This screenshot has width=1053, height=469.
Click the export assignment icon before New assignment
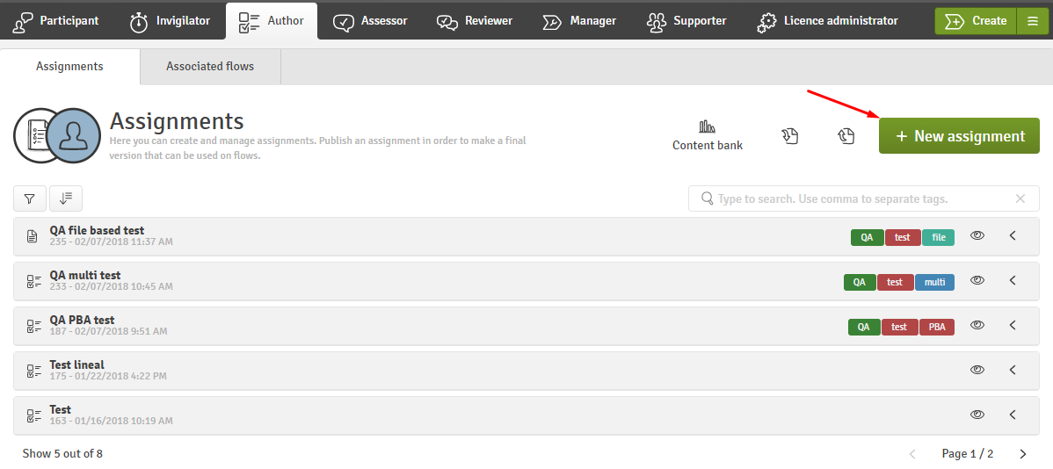click(x=846, y=136)
